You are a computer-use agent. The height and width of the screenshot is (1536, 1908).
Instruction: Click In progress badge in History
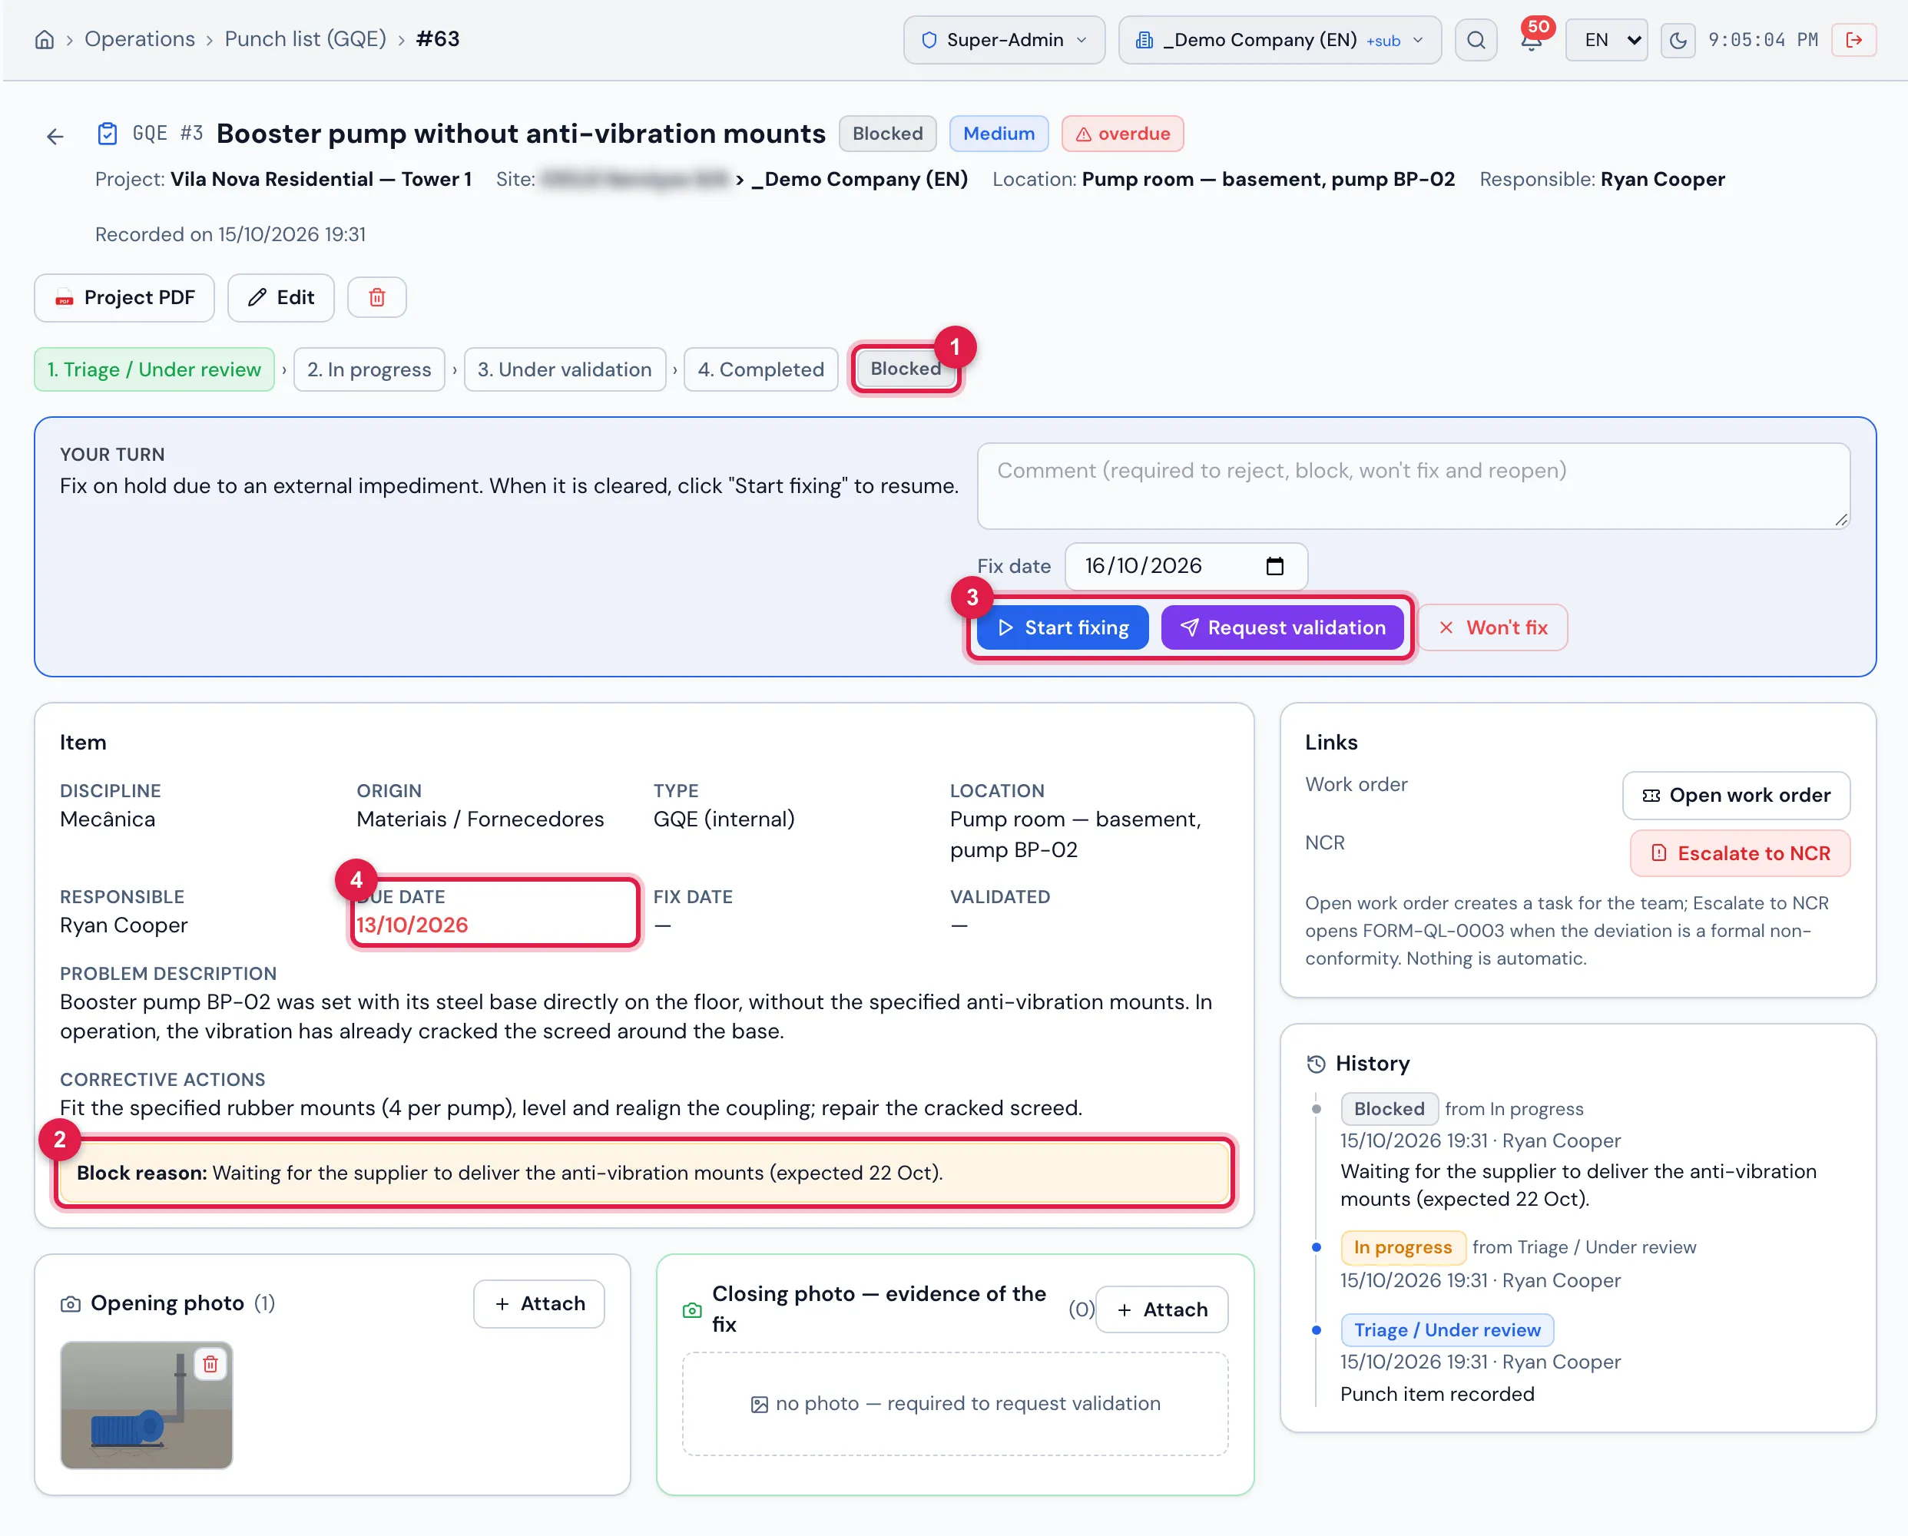pos(1403,1246)
